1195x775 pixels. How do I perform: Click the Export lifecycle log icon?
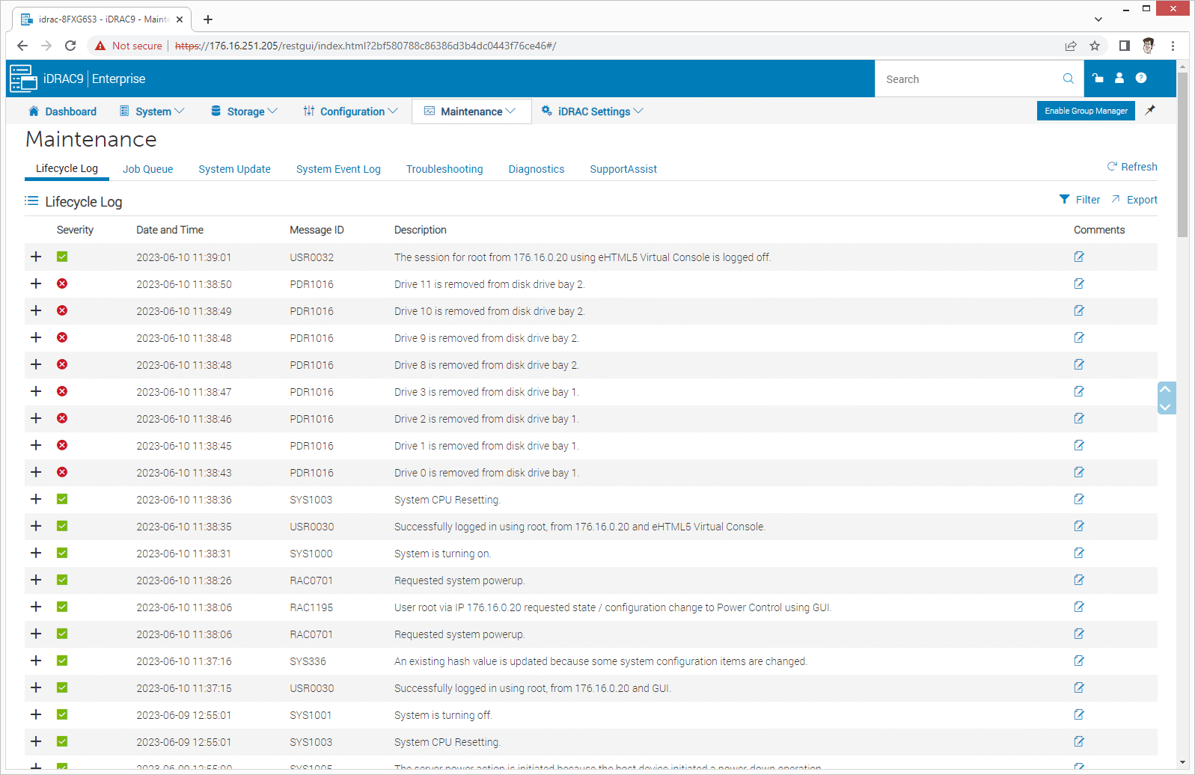(x=1116, y=200)
